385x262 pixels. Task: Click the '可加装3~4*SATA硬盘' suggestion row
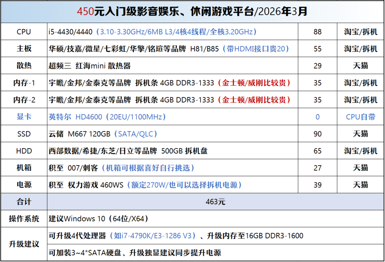coord(215,253)
